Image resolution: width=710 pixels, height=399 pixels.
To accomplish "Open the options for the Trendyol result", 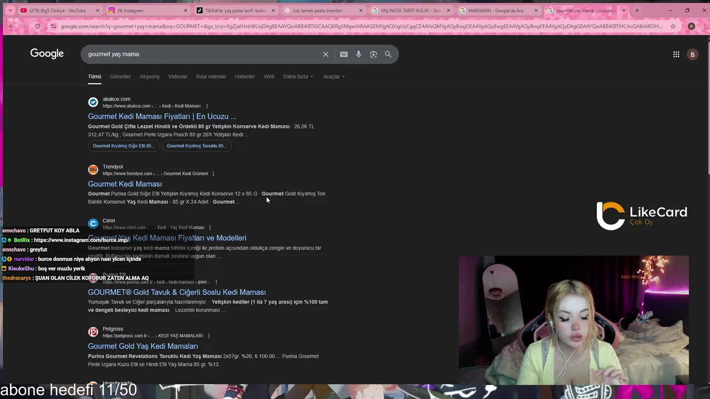I will tap(214, 173).
